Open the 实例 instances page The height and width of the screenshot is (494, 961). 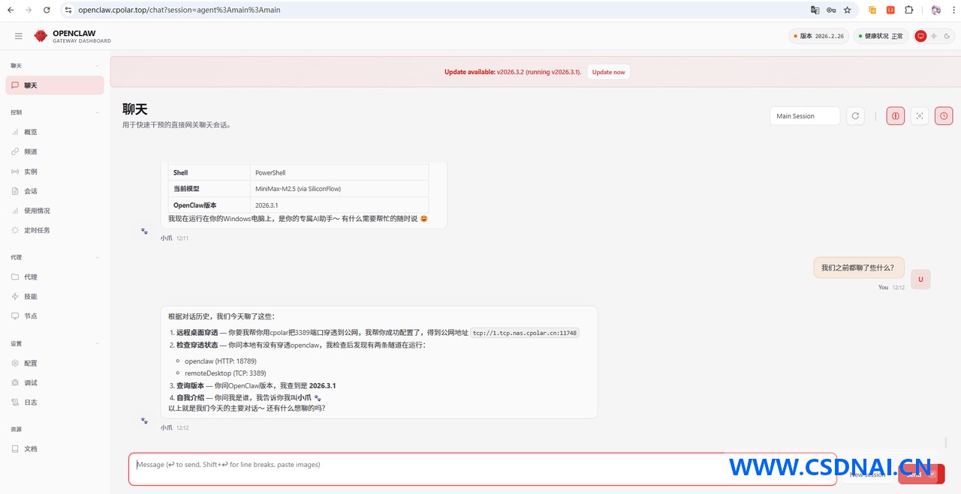click(55, 172)
